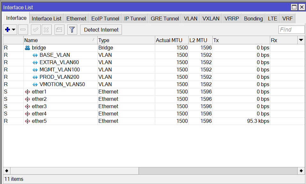Sort by the Rx column header
Screen dimensions: 306x184
tap(284, 40)
